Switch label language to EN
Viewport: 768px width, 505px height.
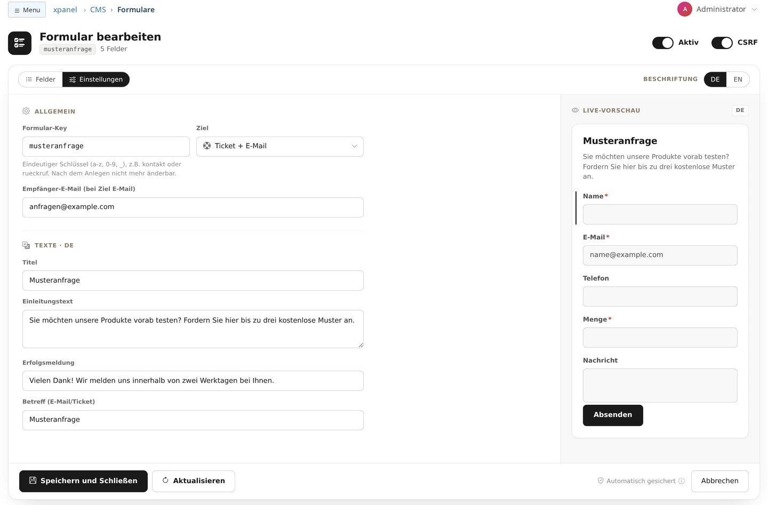click(x=738, y=79)
